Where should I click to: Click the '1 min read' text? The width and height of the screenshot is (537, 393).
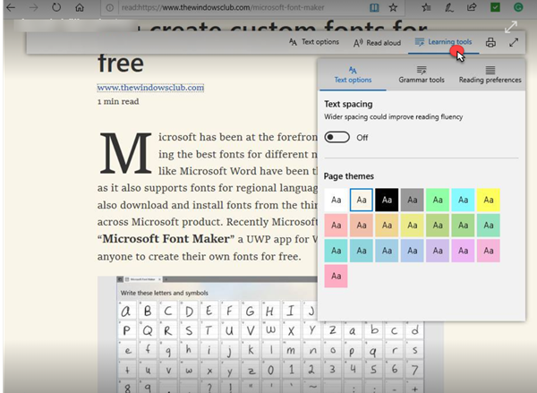tap(118, 102)
